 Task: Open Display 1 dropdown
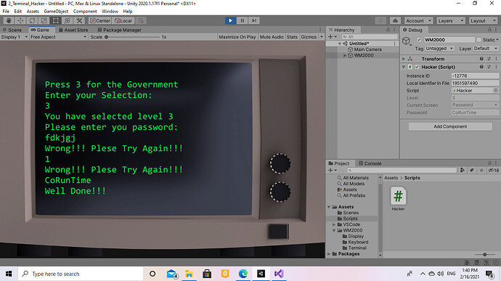[15, 37]
